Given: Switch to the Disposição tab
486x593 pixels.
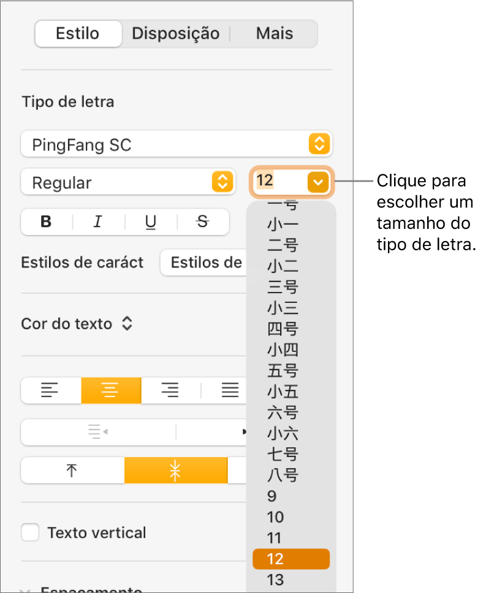Looking at the screenshot, I should (176, 34).
